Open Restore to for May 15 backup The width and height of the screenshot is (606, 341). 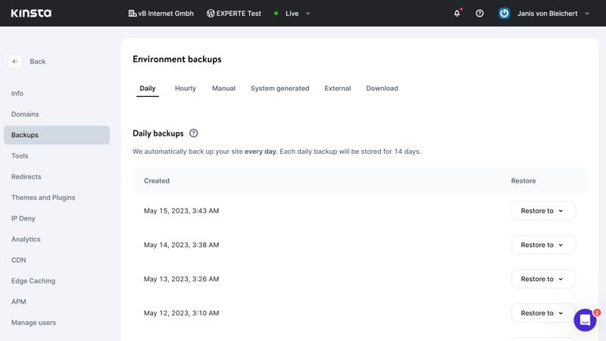click(543, 211)
